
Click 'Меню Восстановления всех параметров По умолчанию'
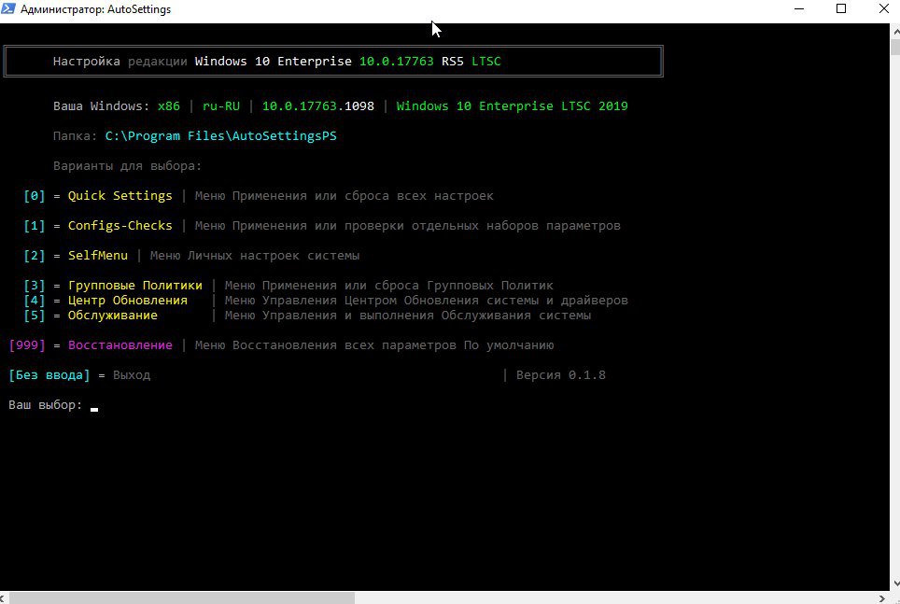tap(374, 345)
